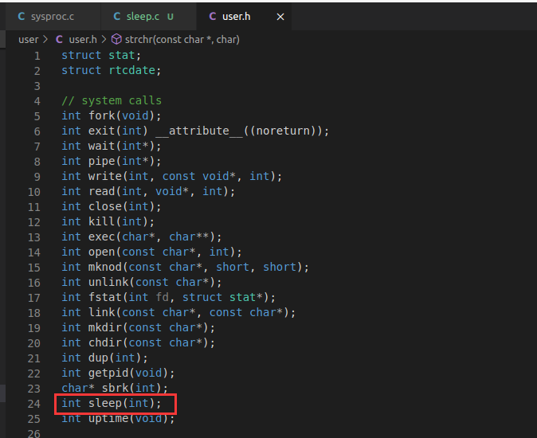Click 'struct rtcdate;' declaration
This screenshot has height=438, width=537.
pyautogui.click(x=112, y=70)
